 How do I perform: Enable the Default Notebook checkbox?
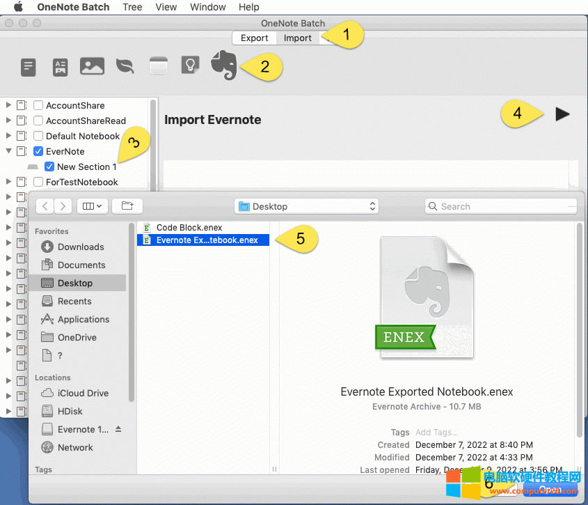click(x=38, y=136)
